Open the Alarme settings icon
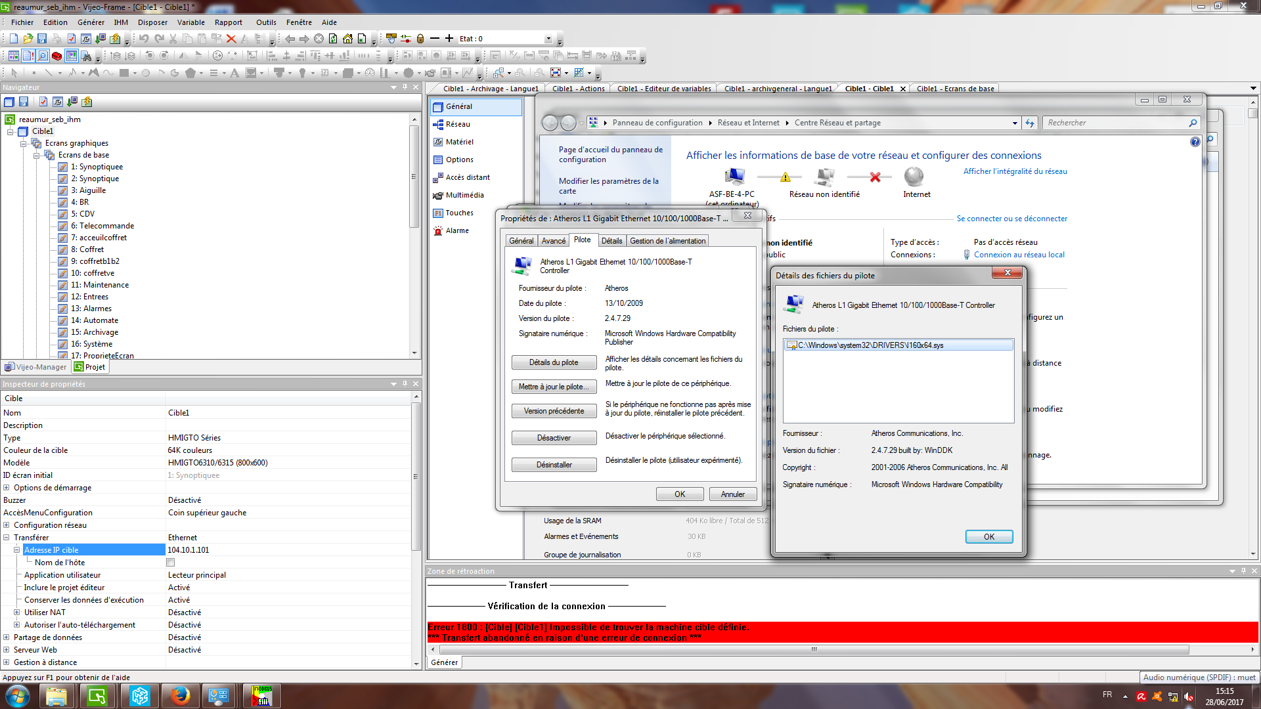Image resolution: width=1261 pixels, height=709 pixels. (x=438, y=231)
